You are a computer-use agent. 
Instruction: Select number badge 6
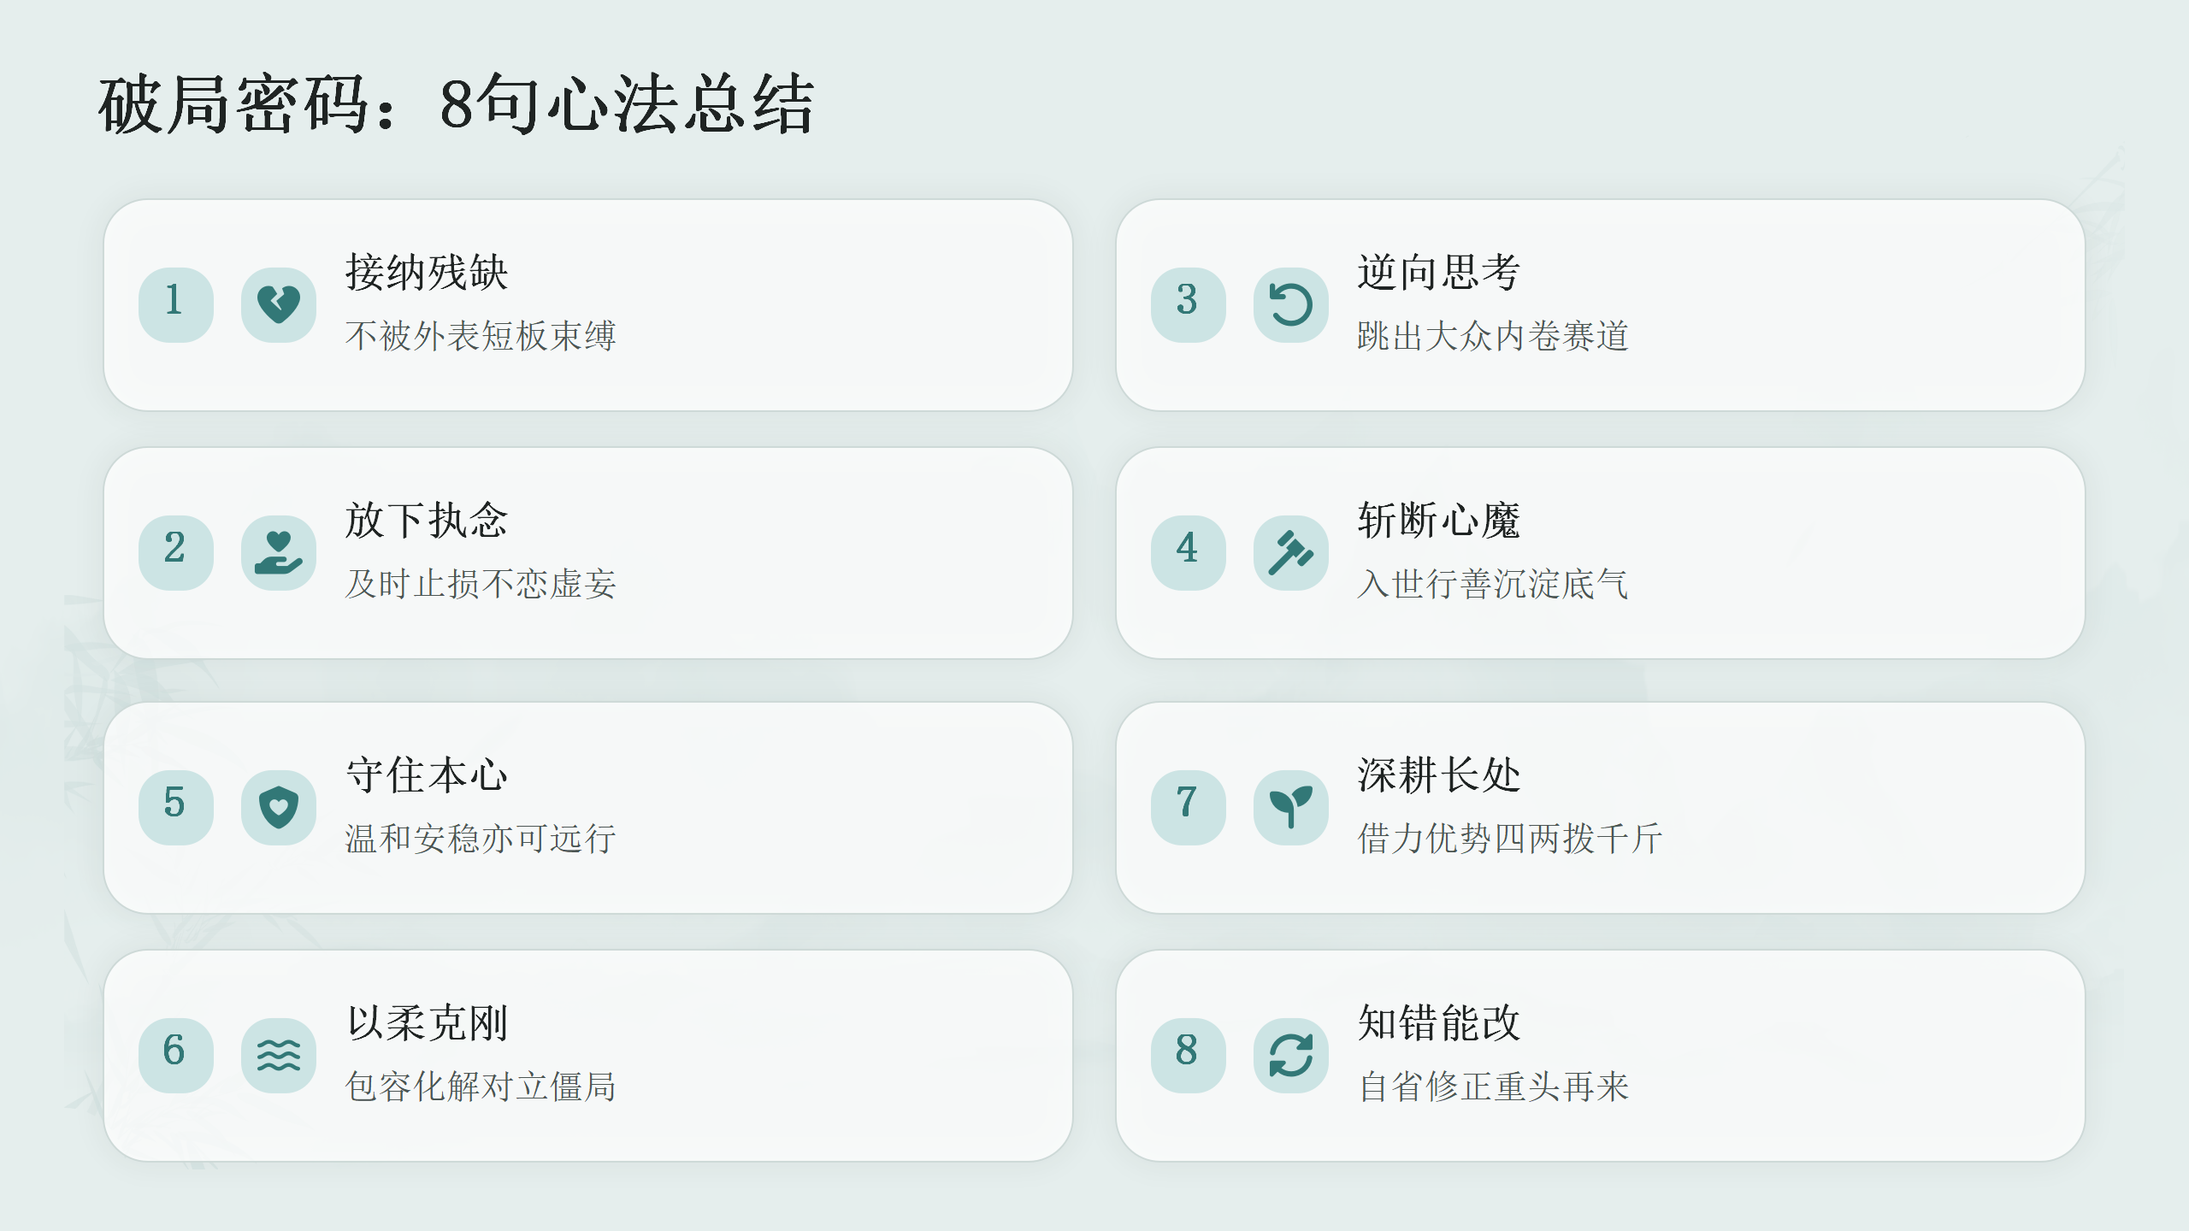[176, 1055]
